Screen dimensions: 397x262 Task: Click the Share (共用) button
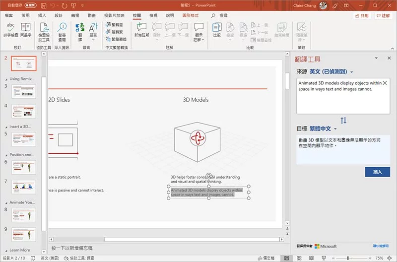362,16
